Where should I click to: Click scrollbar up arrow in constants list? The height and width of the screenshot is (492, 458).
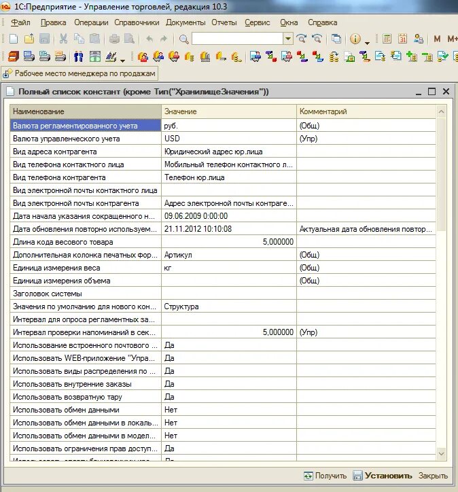[441, 111]
